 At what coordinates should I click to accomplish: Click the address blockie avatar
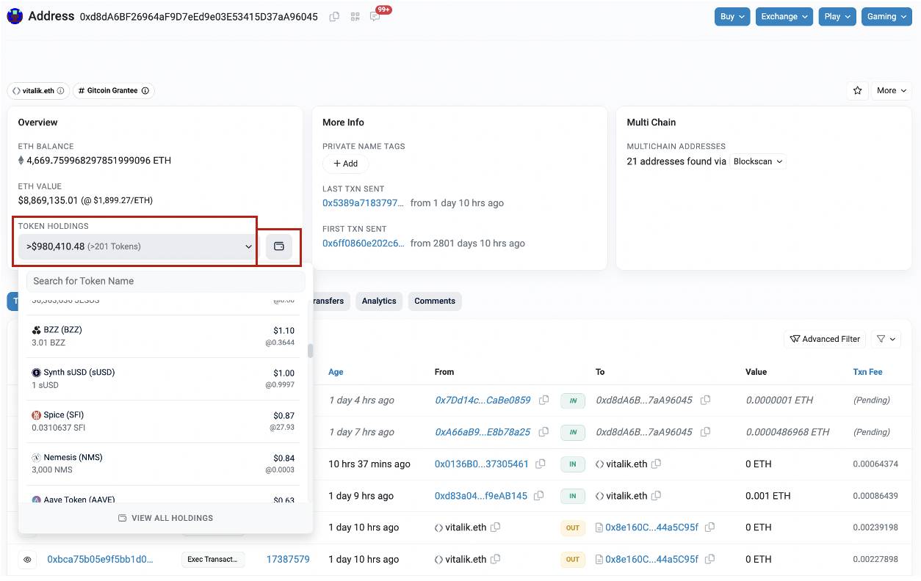[15, 16]
